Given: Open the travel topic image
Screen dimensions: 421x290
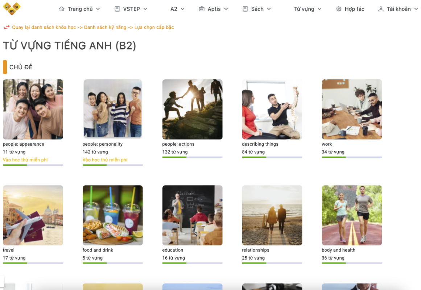Looking at the screenshot, I should point(33,215).
